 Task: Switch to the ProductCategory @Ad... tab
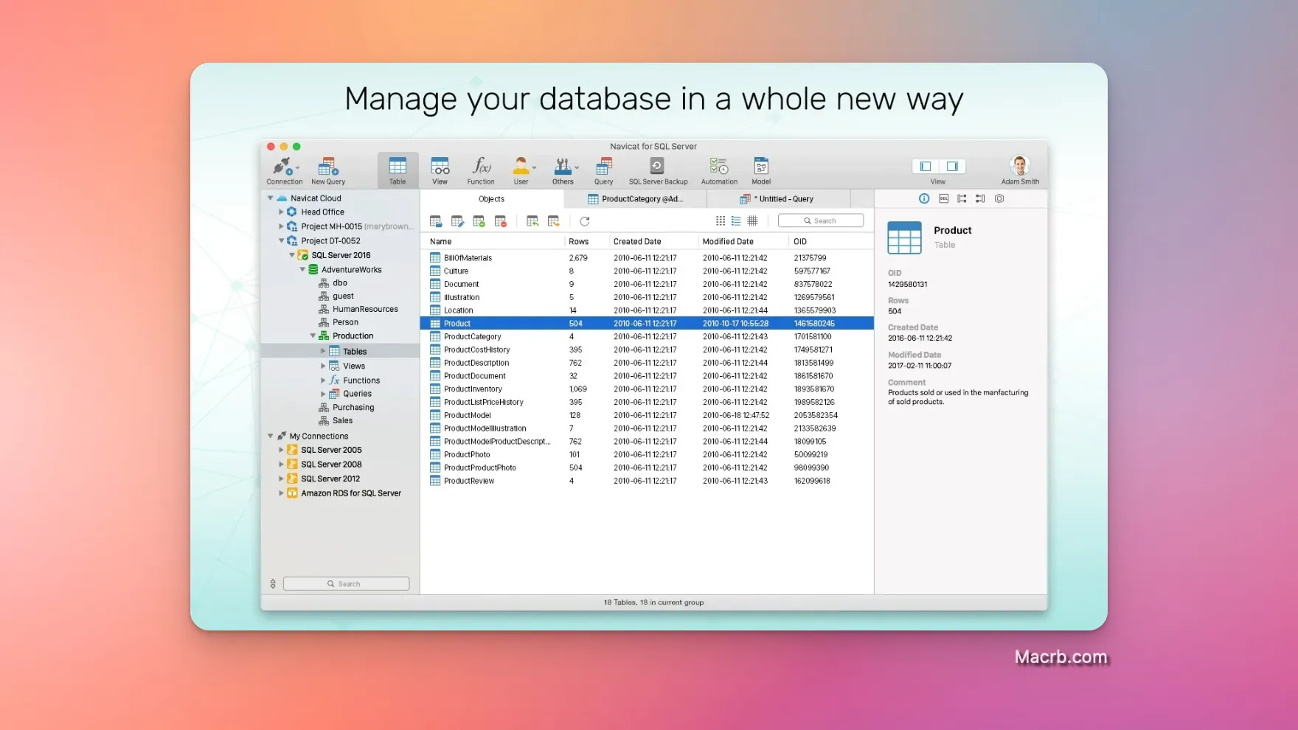(635, 199)
